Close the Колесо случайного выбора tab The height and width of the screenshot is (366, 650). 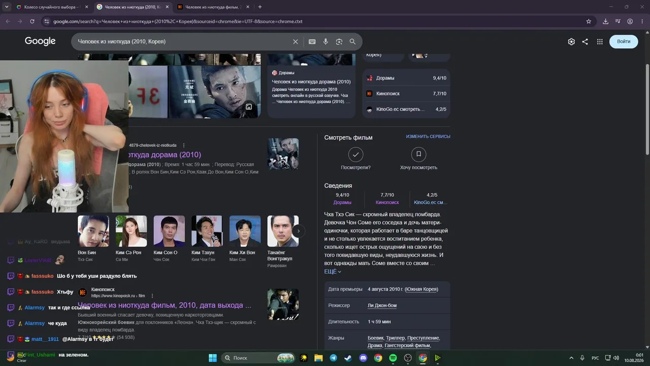pos(86,7)
